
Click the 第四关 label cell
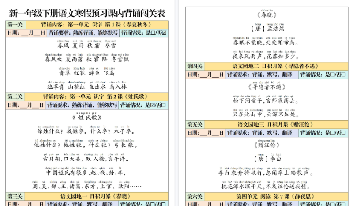pos(195,66)
